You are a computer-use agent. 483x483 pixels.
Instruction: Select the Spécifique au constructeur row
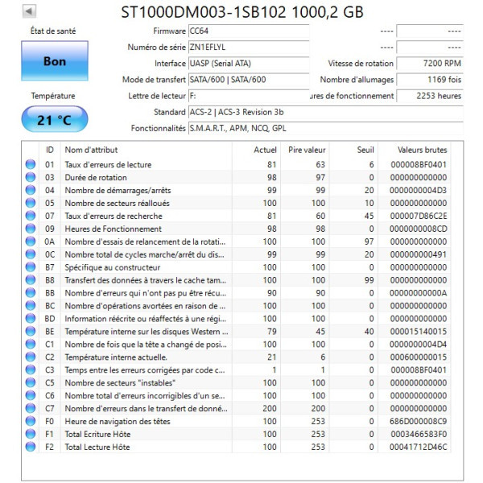[x=236, y=267]
